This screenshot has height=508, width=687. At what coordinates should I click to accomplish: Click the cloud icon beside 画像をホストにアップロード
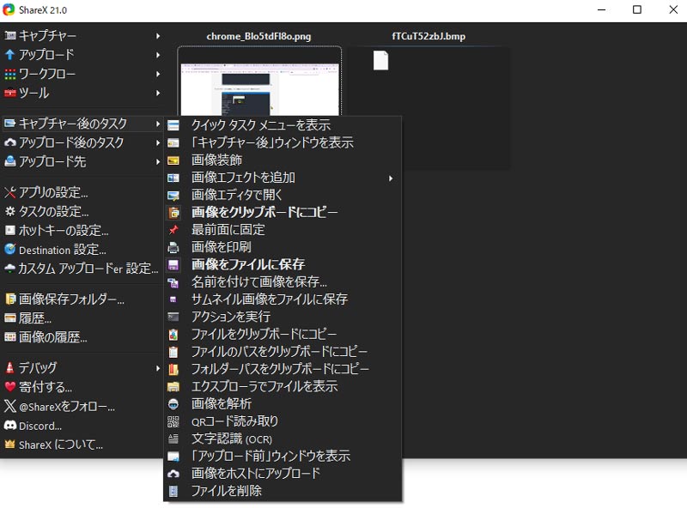point(173,474)
